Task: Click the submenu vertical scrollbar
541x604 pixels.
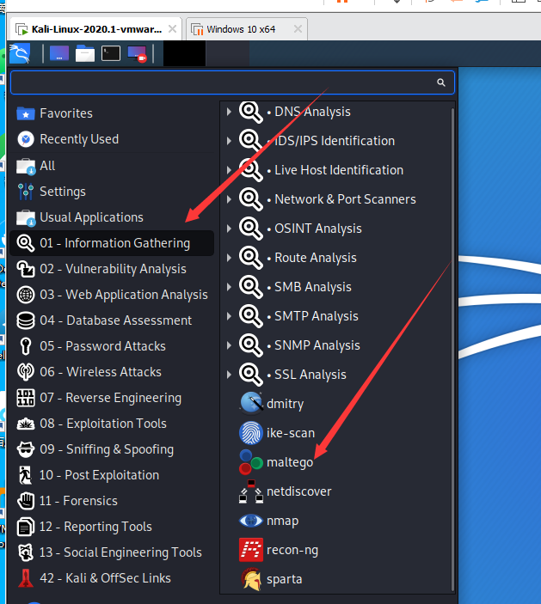Action: click(x=452, y=350)
